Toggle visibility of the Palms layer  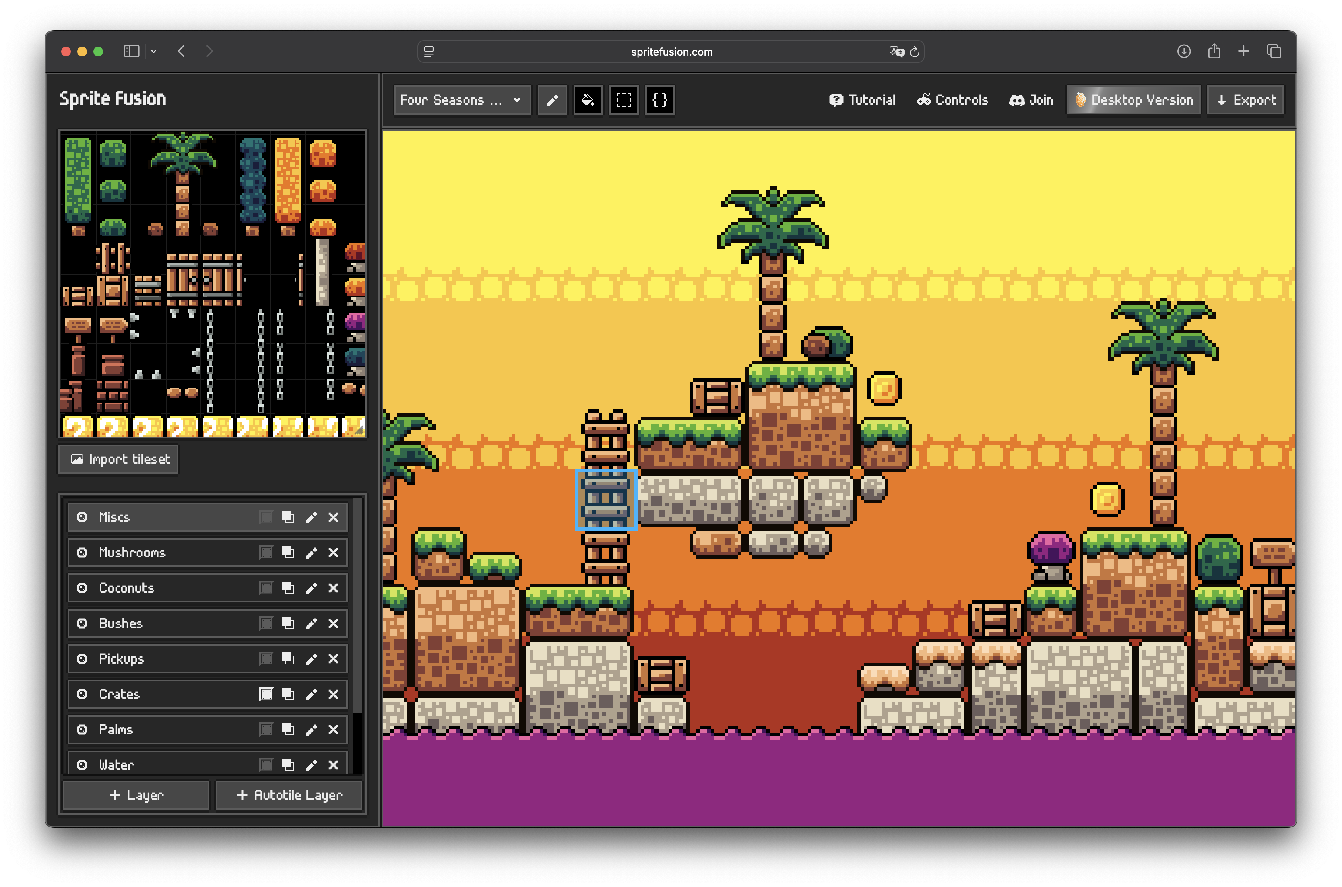tap(82, 729)
